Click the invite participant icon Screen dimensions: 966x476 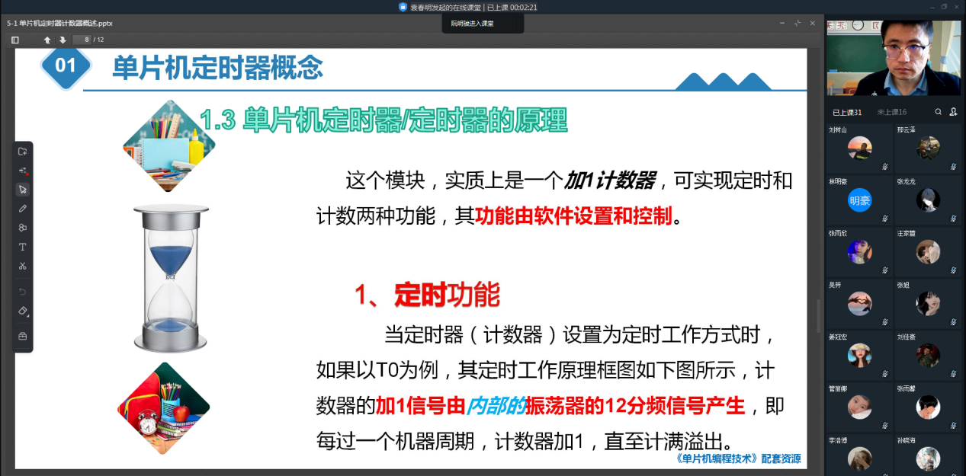pyautogui.click(x=953, y=112)
